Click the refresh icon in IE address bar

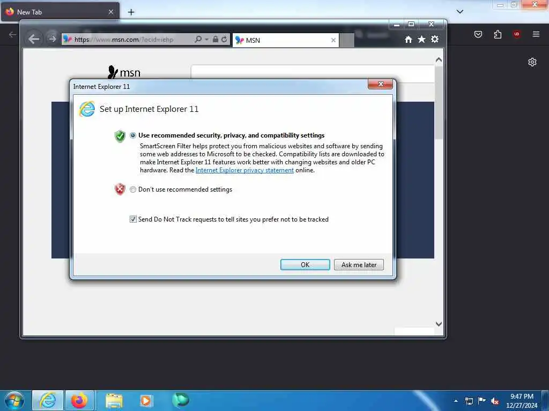[x=224, y=39]
